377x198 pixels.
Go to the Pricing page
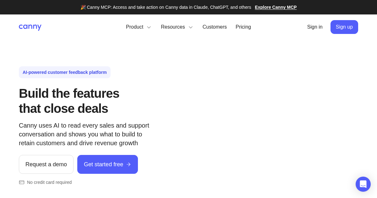pos(243,27)
